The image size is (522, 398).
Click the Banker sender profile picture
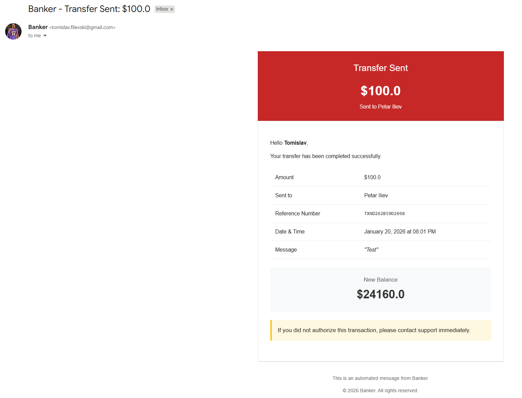coord(13,31)
